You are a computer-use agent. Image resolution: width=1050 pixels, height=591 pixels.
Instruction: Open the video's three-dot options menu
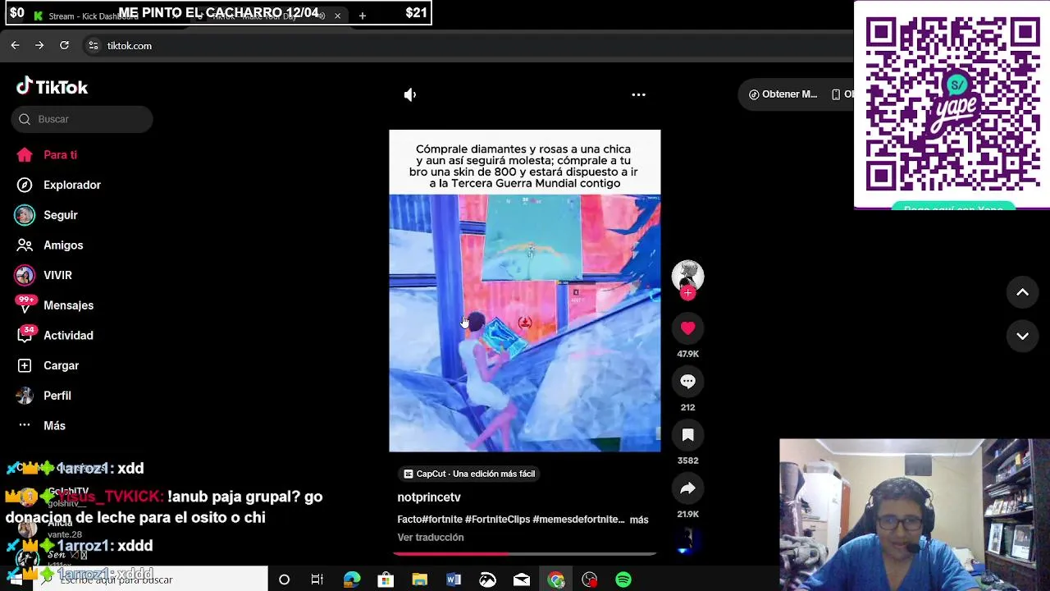[638, 94]
